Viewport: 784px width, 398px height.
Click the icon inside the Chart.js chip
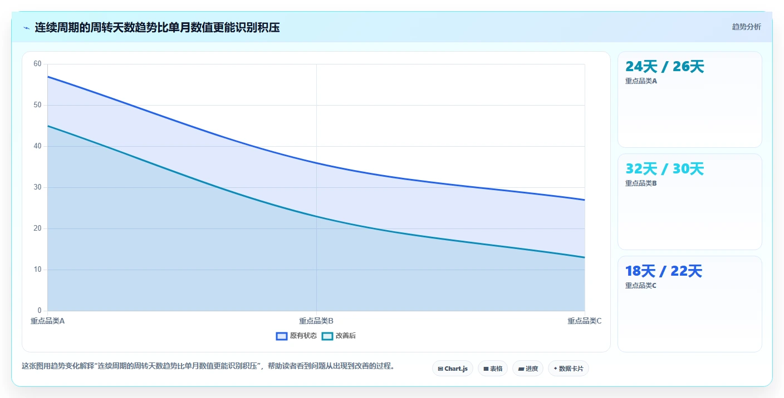tap(440, 369)
